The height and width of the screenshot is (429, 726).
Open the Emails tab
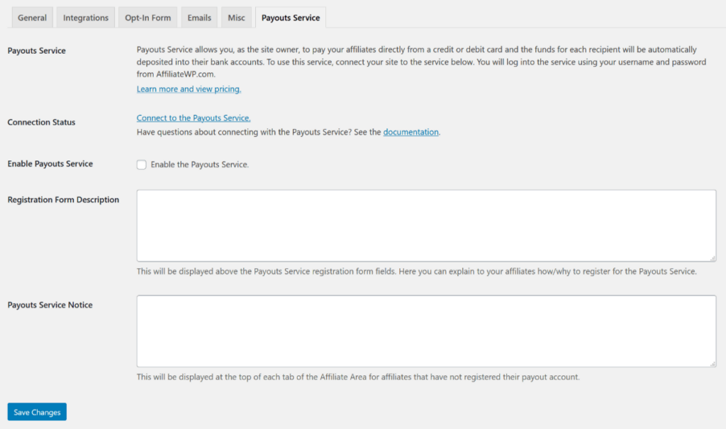pos(199,17)
